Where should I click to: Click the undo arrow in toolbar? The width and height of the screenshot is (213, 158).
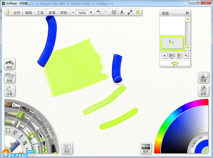(x=98, y=12)
